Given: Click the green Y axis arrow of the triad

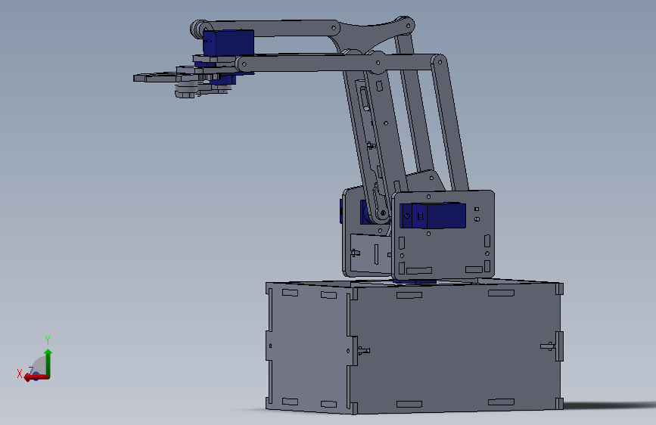Looking at the screenshot, I should (48, 363).
